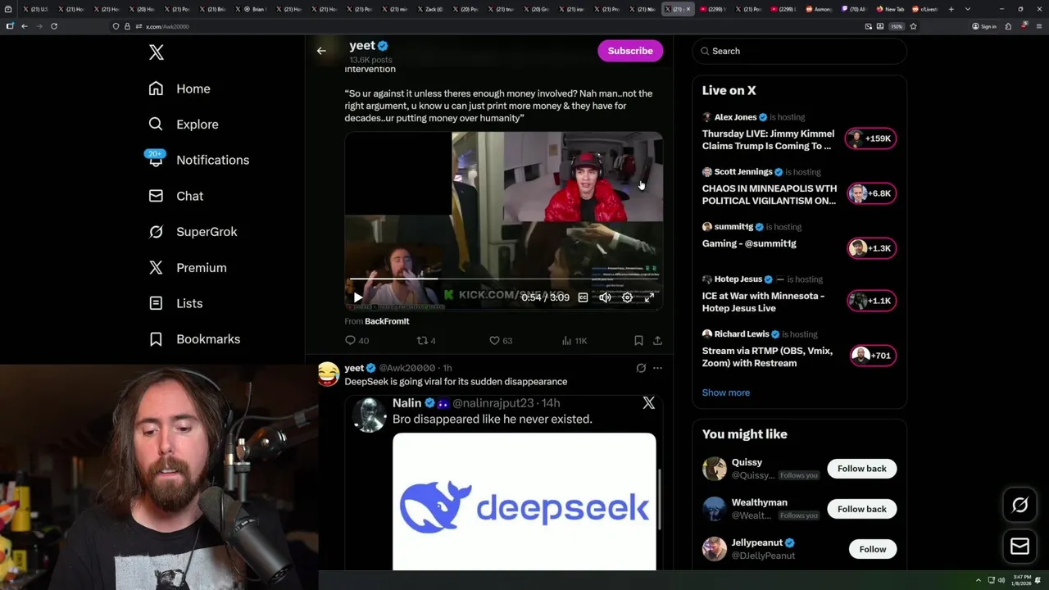
Task: Open the deepseek logo image
Action: [524, 501]
